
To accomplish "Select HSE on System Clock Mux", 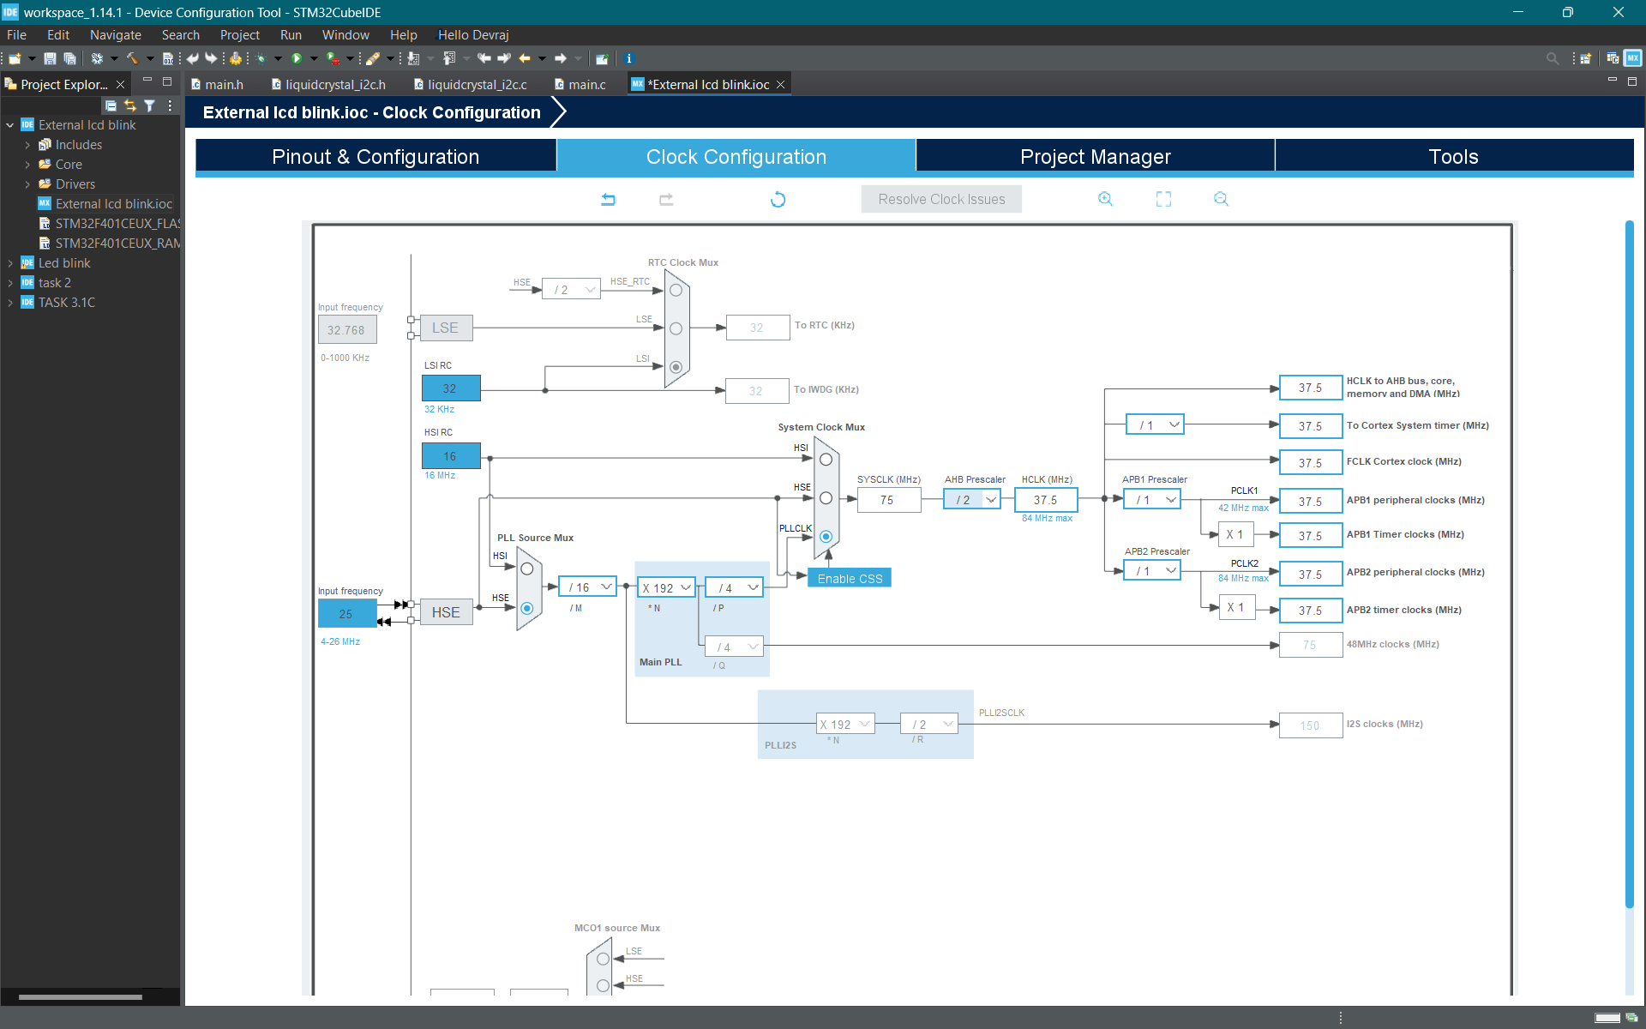I will tap(826, 498).
